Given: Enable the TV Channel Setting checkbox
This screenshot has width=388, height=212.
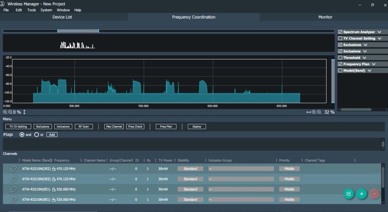Looking at the screenshot, I should tap(340, 38).
